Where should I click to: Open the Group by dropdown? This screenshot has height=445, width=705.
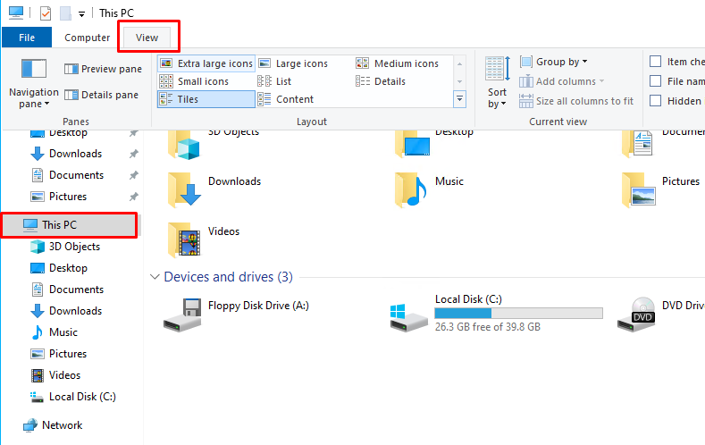click(x=553, y=62)
